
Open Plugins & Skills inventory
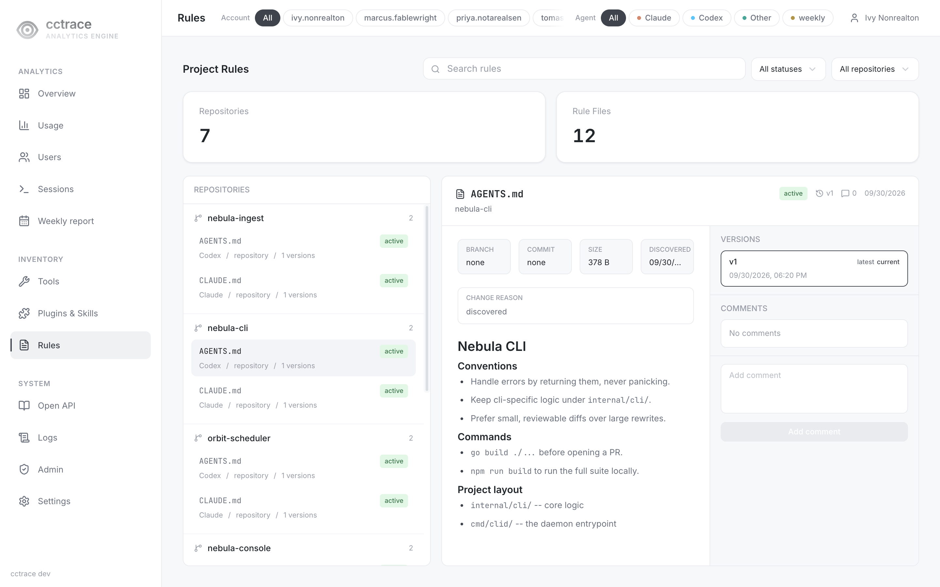(x=80, y=313)
